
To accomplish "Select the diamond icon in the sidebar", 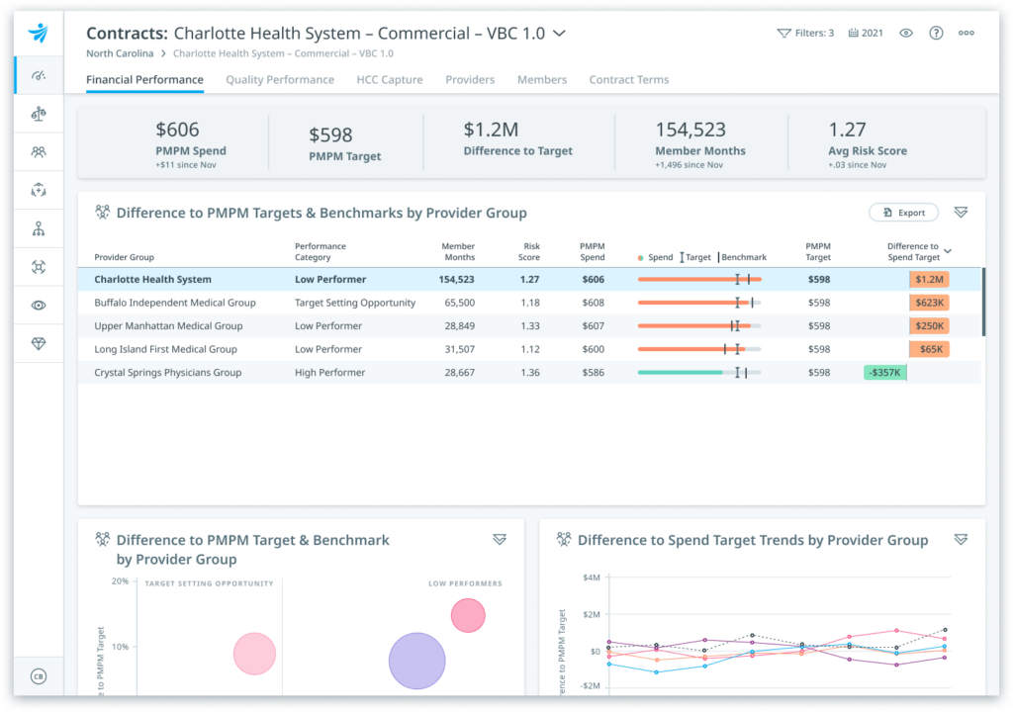I will pyautogui.click(x=39, y=343).
